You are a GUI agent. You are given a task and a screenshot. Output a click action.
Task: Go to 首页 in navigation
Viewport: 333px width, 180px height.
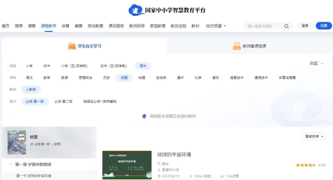pyautogui.click(x=6, y=26)
